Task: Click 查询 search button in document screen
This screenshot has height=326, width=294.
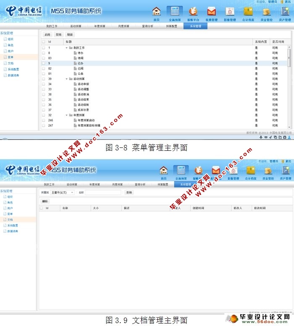Action: click(129, 192)
